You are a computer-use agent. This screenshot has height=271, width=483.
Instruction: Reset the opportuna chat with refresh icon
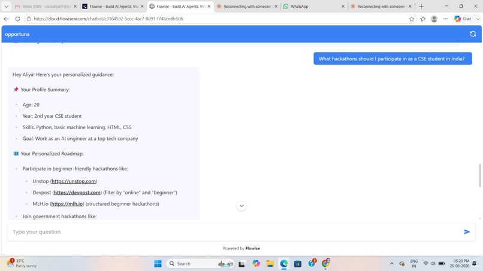(x=473, y=34)
